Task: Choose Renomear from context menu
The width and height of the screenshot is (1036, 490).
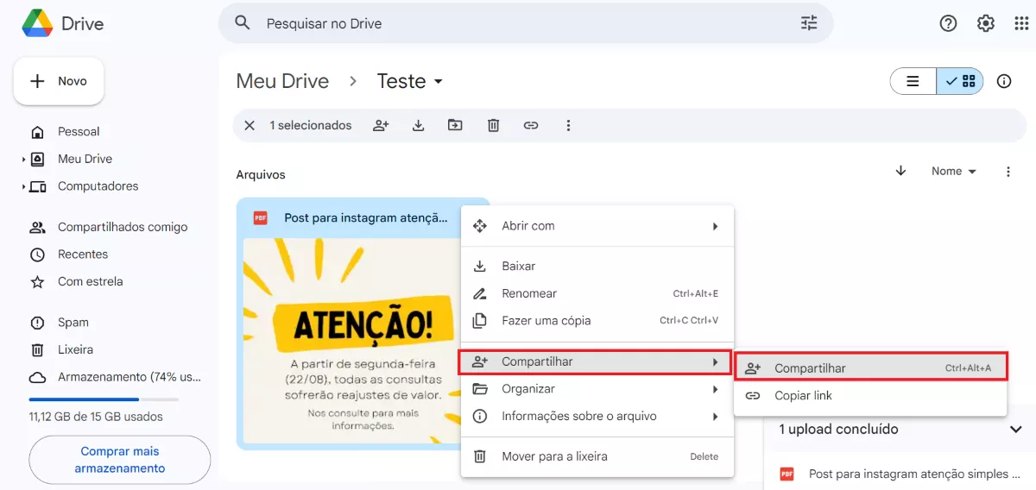Action: [597, 293]
